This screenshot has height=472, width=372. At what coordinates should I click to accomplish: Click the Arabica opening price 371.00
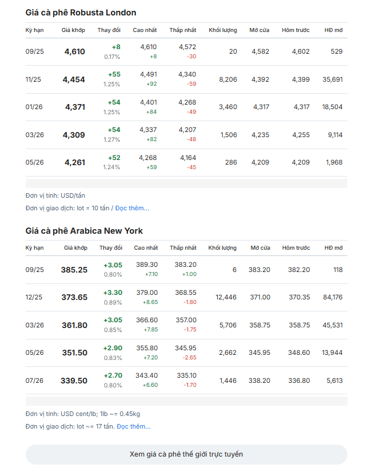[x=260, y=297]
